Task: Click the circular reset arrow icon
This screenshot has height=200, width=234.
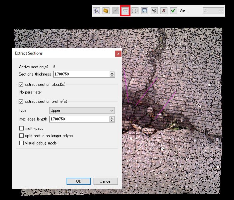Action: point(154,11)
